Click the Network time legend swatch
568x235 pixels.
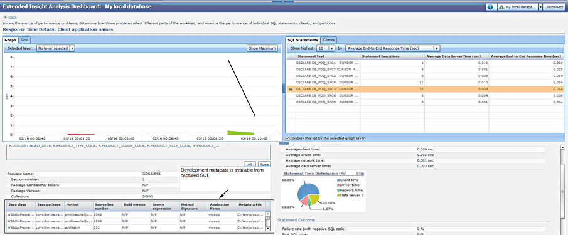click(x=338, y=190)
